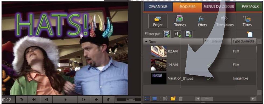Click the new item page icon
This screenshot has height=104, width=264.
pos(250,34)
